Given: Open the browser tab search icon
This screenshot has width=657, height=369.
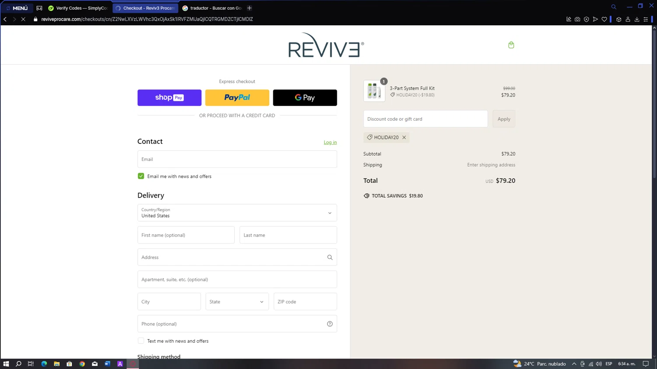Looking at the screenshot, I should point(614,7).
